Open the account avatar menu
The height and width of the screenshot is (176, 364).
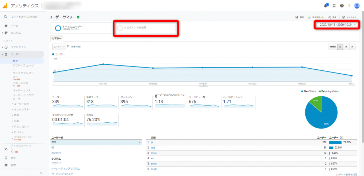[x=357, y=6]
